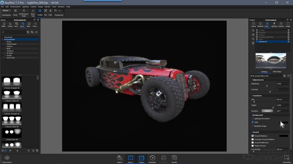
Task: Switch Project panel to Lighting tab
Action: point(274,25)
